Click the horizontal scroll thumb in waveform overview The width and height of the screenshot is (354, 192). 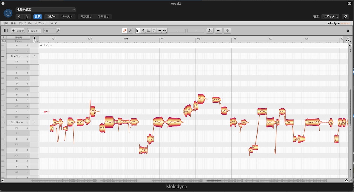coord(214,181)
